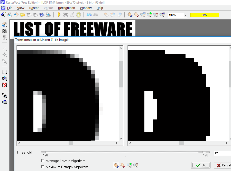Click the zoom previous magnifier with blue arrow
The width and height of the screenshot is (231, 171).
tap(162, 15)
